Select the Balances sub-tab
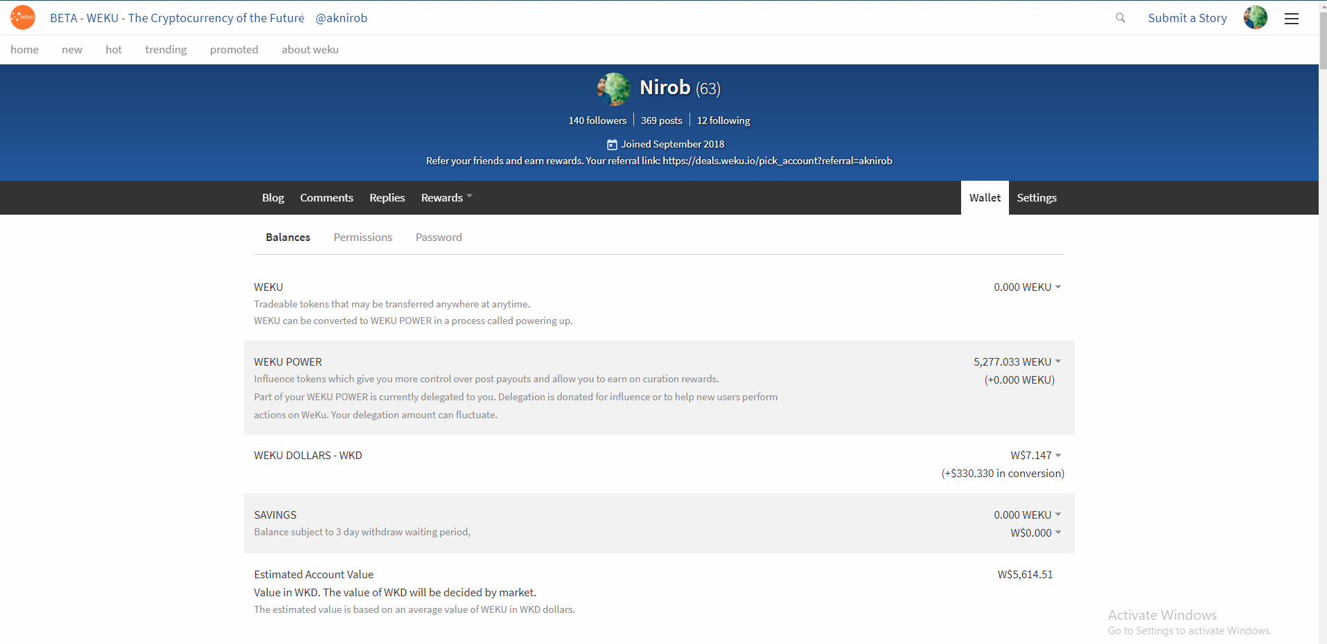The height and width of the screenshot is (644, 1327). click(288, 237)
